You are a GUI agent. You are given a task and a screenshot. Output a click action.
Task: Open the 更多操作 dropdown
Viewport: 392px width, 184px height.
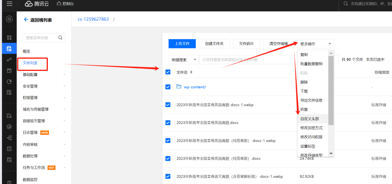tap(315, 44)
